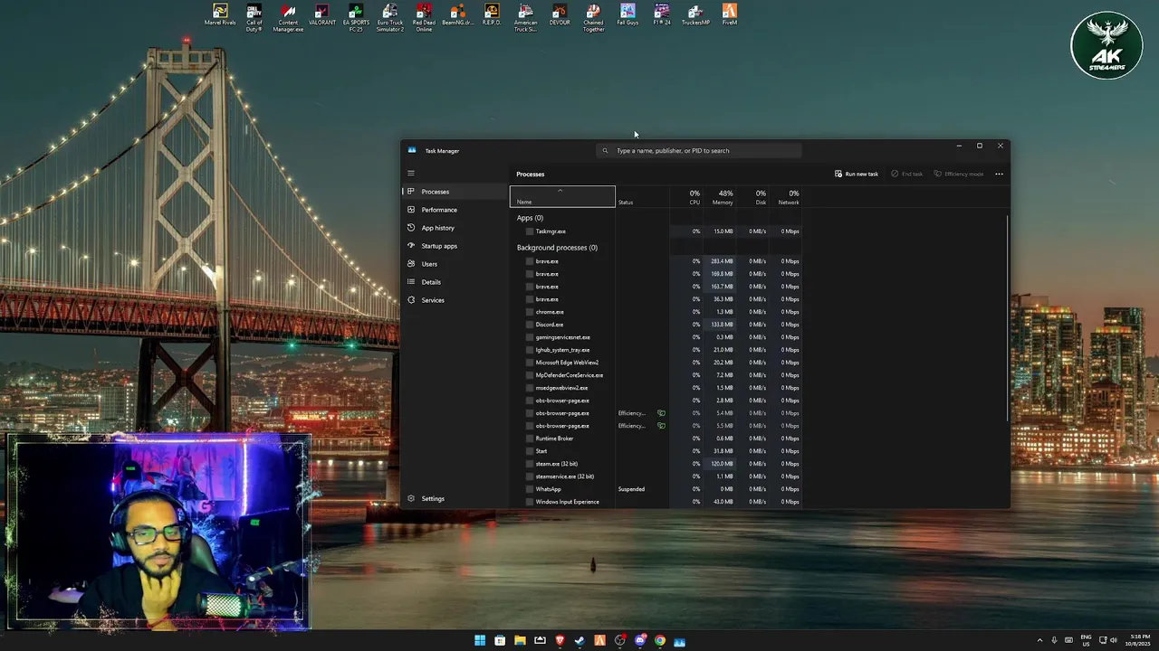Click the R.E.P.O. desktop icon

[492, 14]
